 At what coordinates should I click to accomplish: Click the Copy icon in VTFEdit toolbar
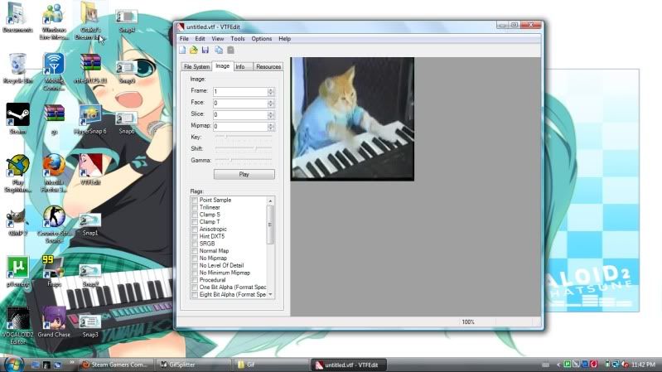(x=218, y=51)
